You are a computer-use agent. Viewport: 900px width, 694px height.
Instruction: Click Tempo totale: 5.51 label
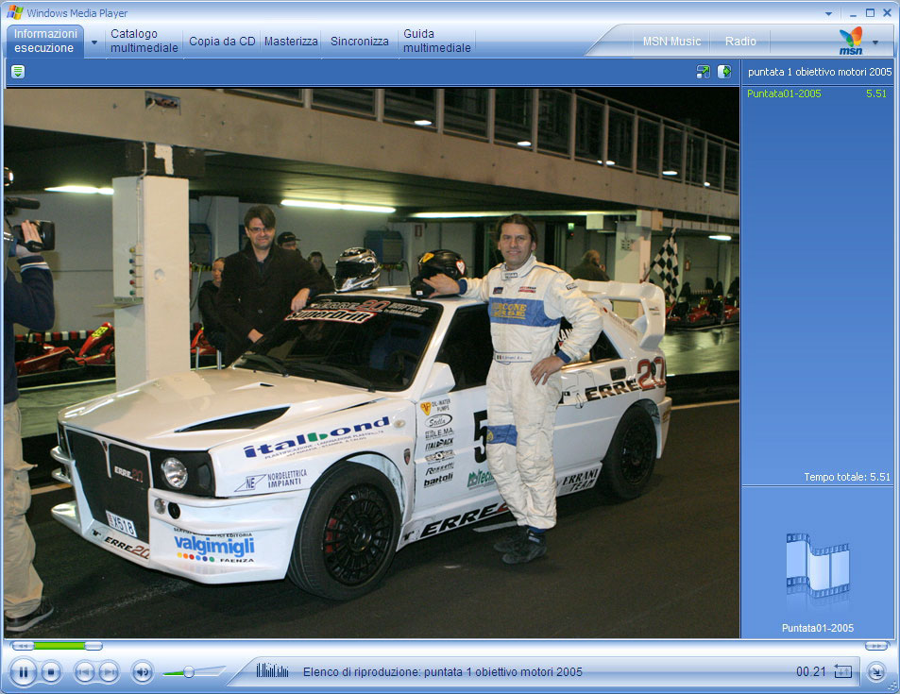846,477
